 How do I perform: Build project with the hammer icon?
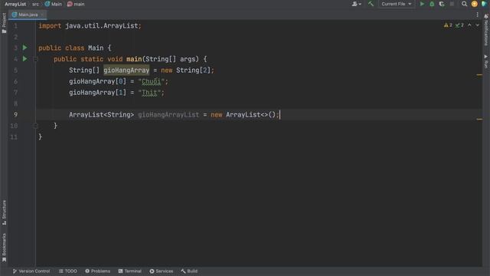click(x=371, y=4)
